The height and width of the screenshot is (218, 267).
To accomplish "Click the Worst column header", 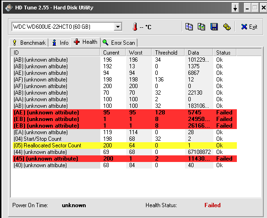I will pyautogui.click(x=139, y=53).
